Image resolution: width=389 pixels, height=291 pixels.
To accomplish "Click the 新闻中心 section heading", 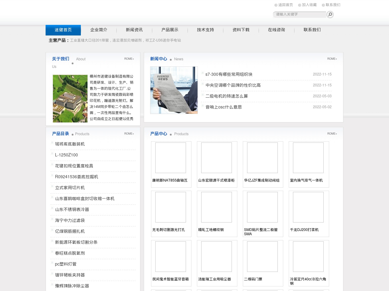I will 159,59.
